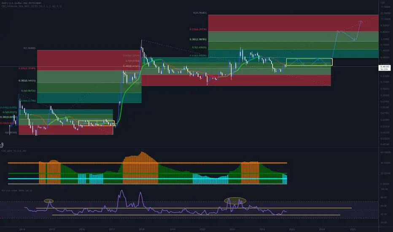
Task: Select the small ellipse on RSI 2015 peak
Action: point(48,201)
